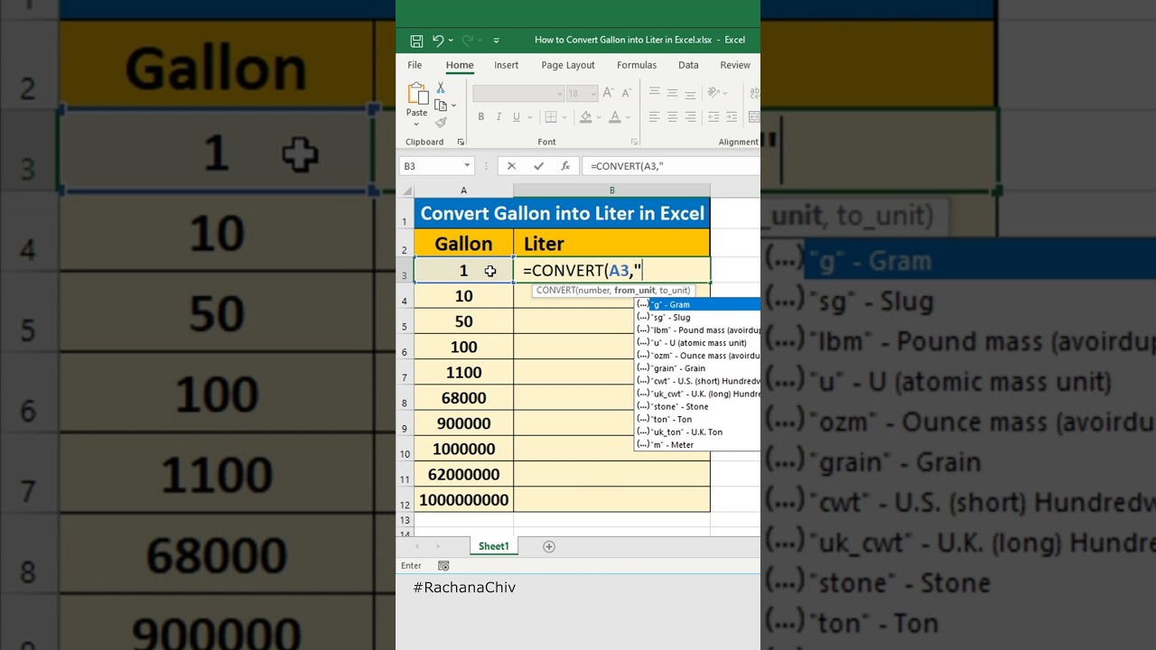The width and height of the screenshot is (1156, 650).
Task: Choose "g" - Gram from the suggestion list
Action: pos(698,304)
